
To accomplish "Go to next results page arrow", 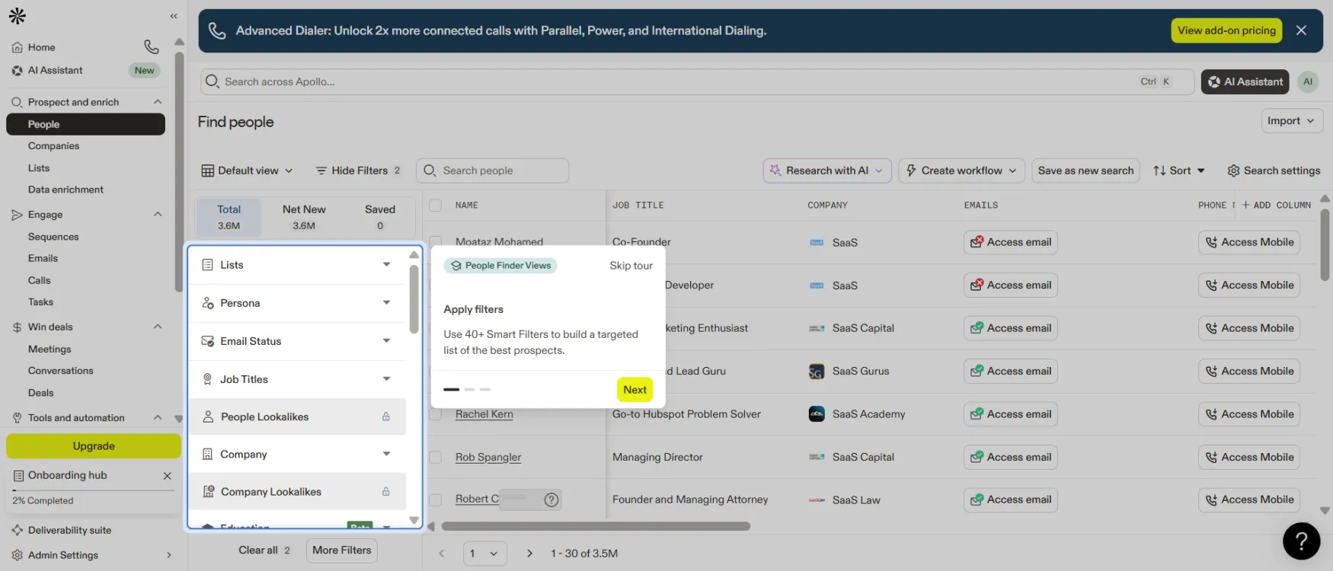I will (x=529, y=553).
